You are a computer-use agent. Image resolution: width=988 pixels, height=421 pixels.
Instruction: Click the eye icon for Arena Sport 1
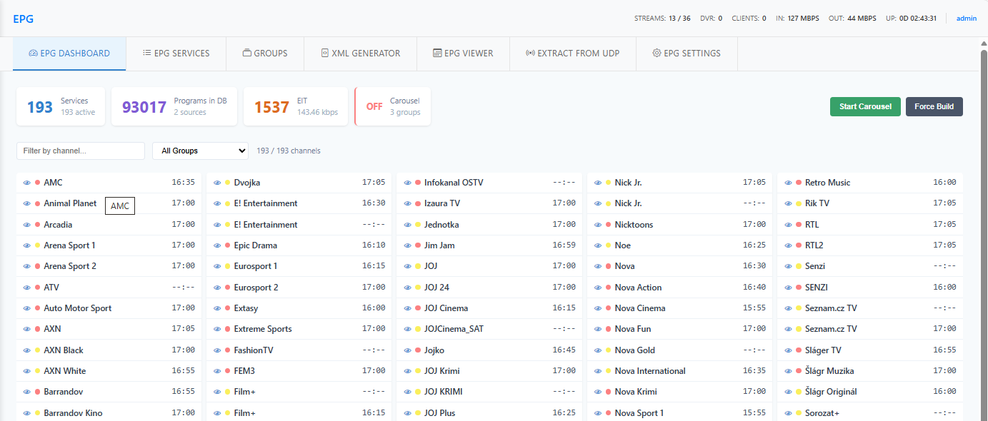[x=26, y=245]
